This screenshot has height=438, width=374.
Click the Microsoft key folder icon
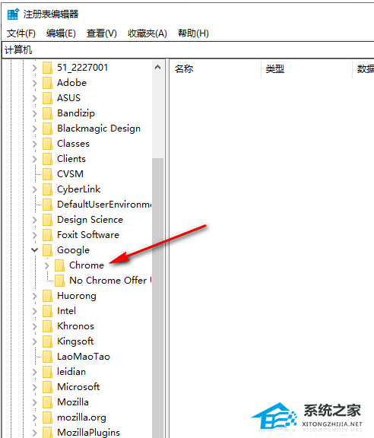coord(47,387)
